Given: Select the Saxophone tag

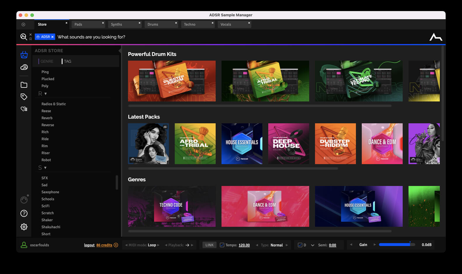Looking at the screenshot, I should tap(50, 192).
